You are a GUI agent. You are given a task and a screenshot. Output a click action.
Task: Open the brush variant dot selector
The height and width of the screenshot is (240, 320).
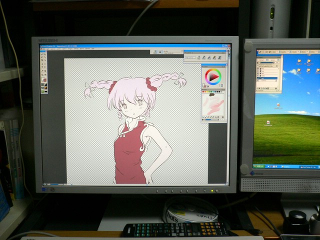coord(160,52)
